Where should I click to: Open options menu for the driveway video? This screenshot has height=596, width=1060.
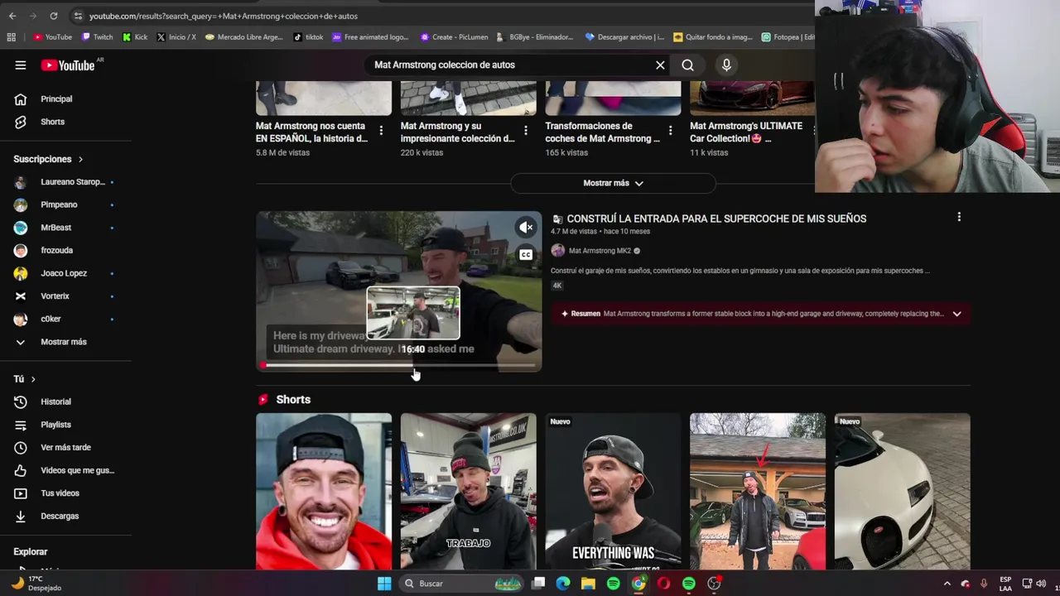pyautogui.click(x=959, y=218)
